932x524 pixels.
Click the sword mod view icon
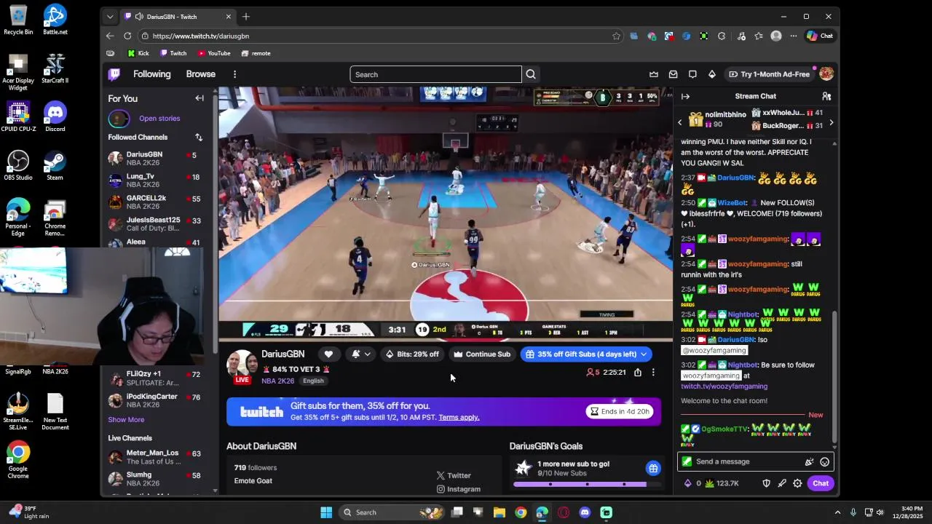pos(782,483)
